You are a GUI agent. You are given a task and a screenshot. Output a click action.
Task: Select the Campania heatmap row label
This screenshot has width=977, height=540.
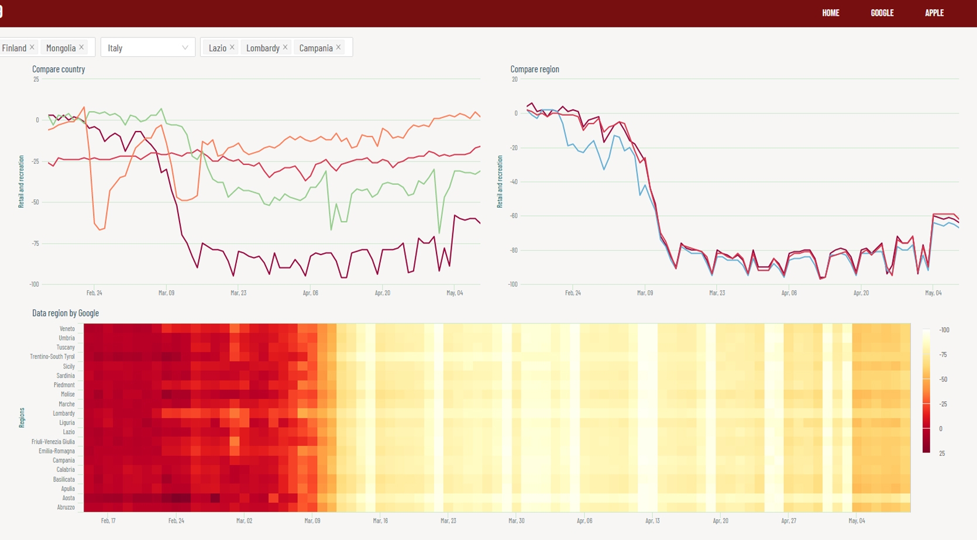tap(64, 460)
